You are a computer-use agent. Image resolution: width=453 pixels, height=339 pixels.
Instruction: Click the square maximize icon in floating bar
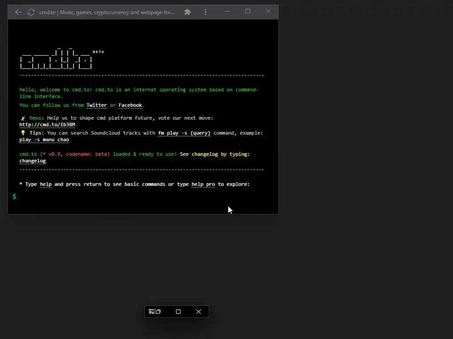pyautogui.click(x=178, y=312)
